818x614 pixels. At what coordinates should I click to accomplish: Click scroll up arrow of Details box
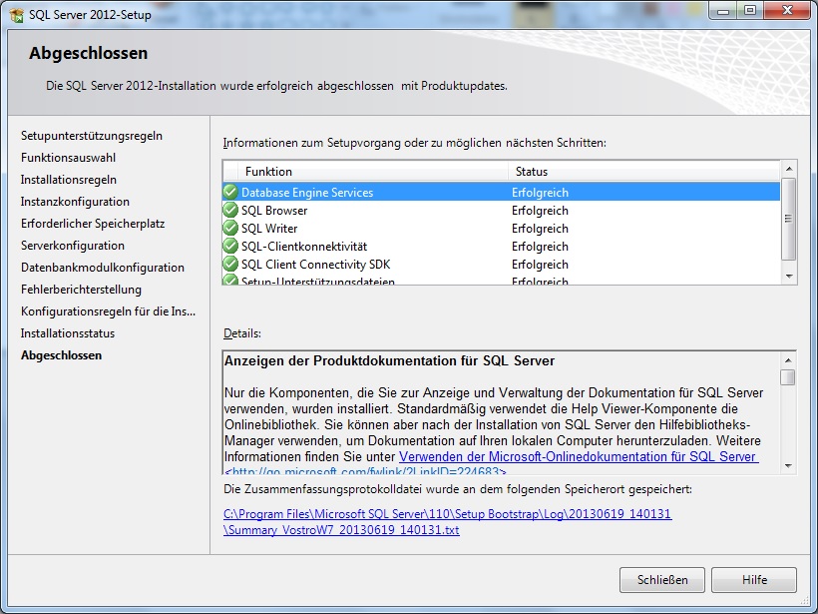[788, 360]
